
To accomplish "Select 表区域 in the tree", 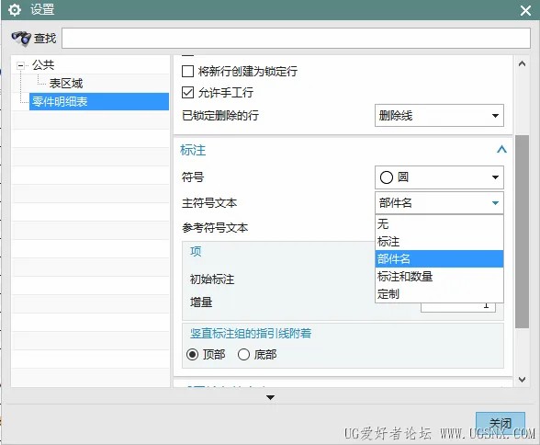I will (66, 83).
